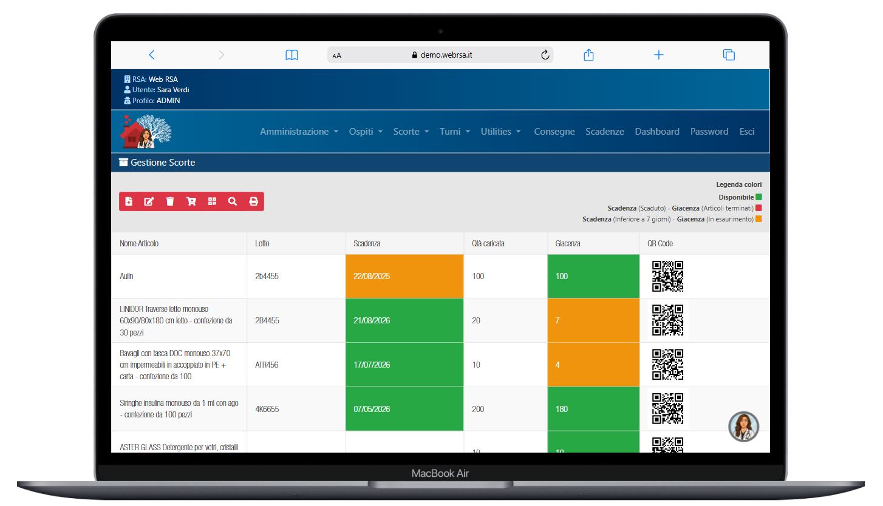The image size is (883, 506).
Task: Click Esci to log out
Action: point(746,132)
